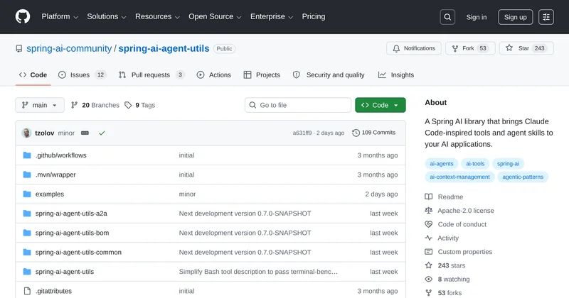Viewport: 569px width, 298px height.
Task: Toggle Notifications for this repository
Action: coord(413,48)
